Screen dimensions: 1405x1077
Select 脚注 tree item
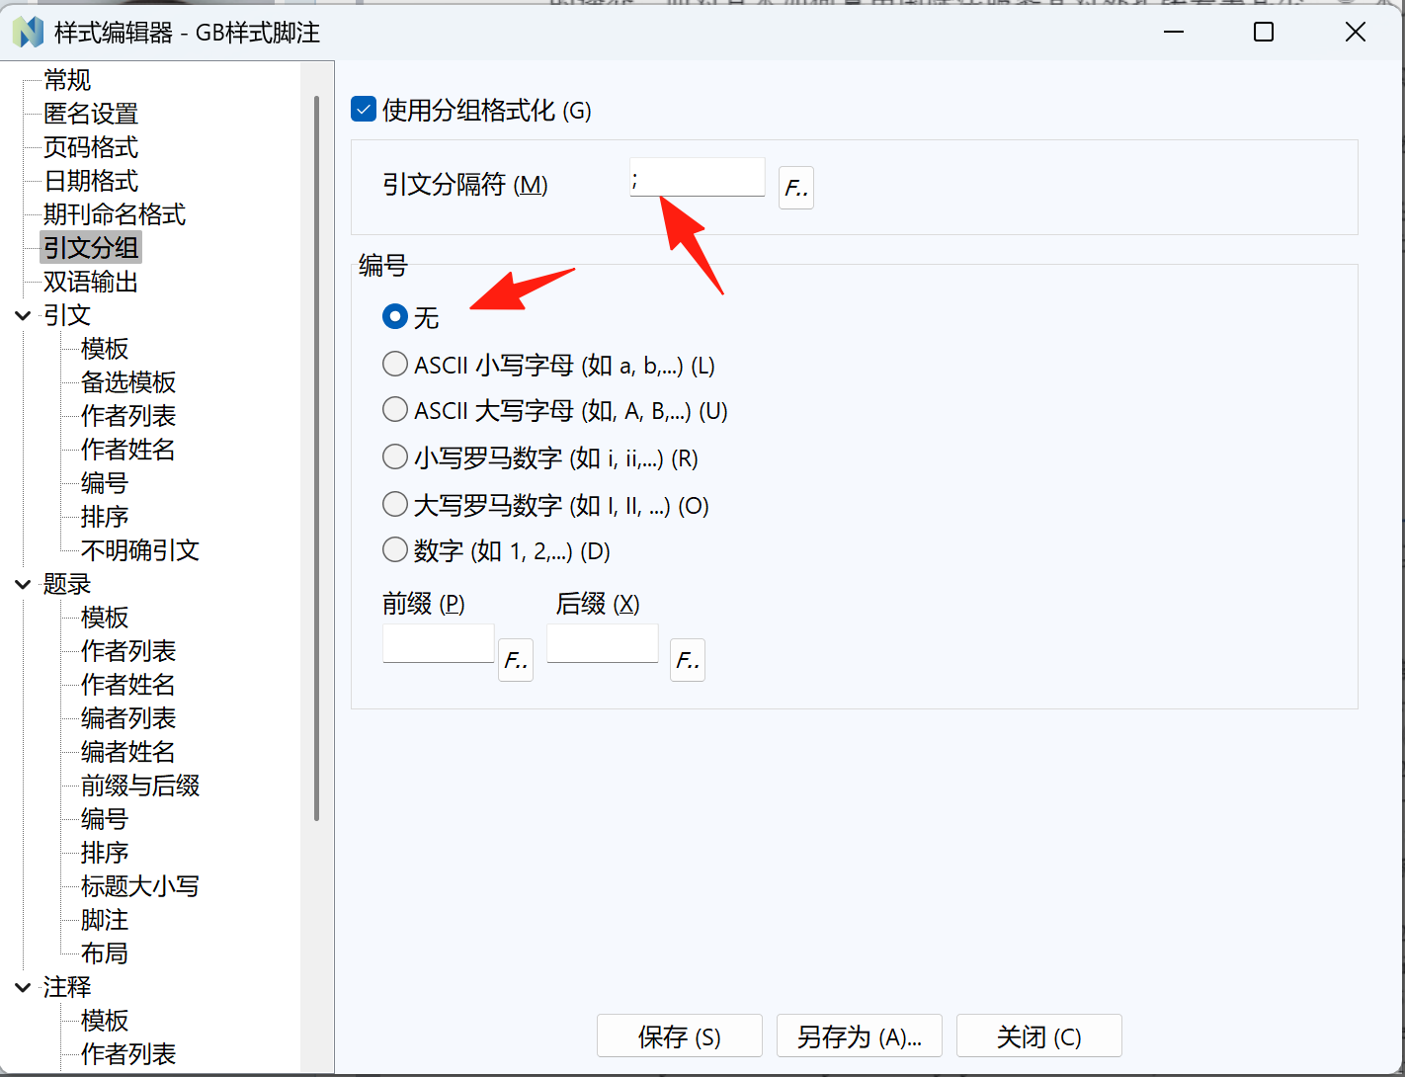tap(105, 920)
